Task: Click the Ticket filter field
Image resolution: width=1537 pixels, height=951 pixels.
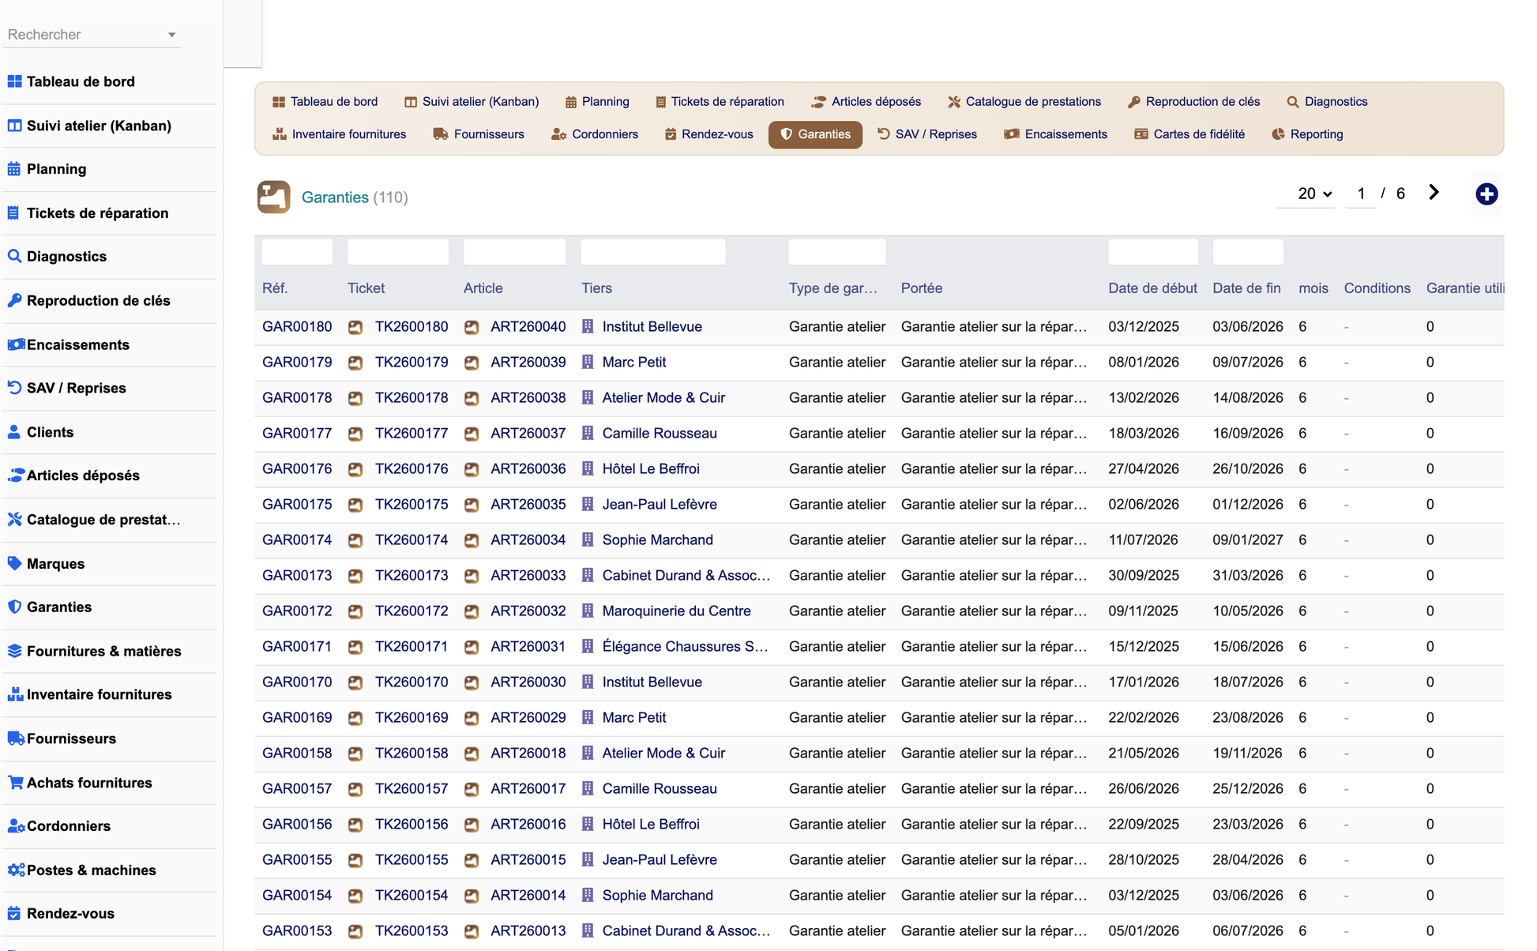Action: (x=398, y=252)
